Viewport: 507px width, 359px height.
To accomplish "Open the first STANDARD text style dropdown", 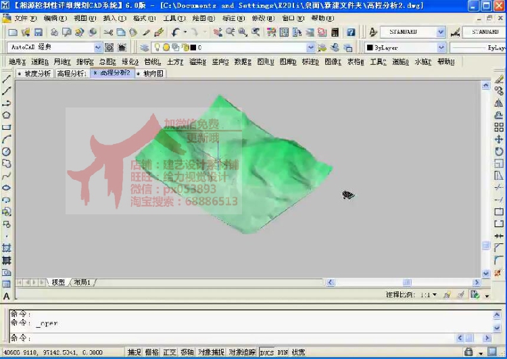I will 441,32.
